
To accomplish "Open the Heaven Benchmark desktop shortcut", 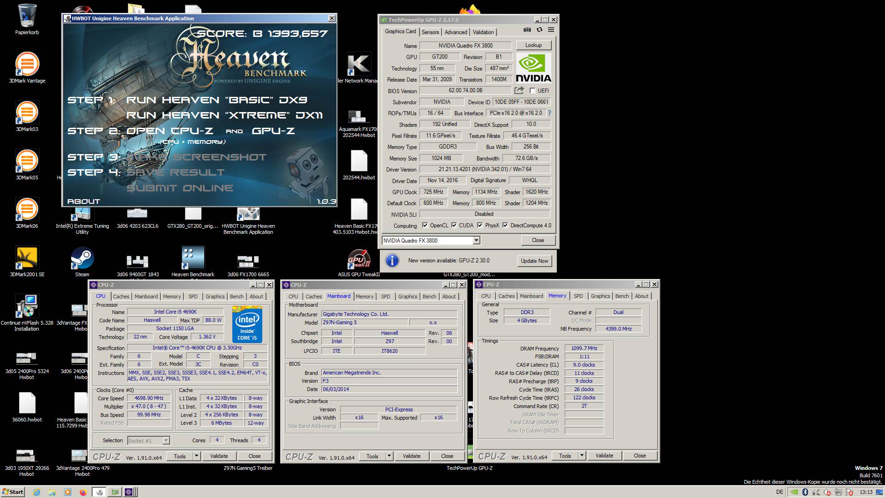I will (x=193, y=261).
